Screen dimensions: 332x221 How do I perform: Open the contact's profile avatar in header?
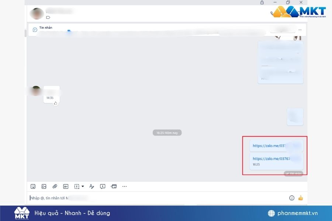(x=37, y=14)
